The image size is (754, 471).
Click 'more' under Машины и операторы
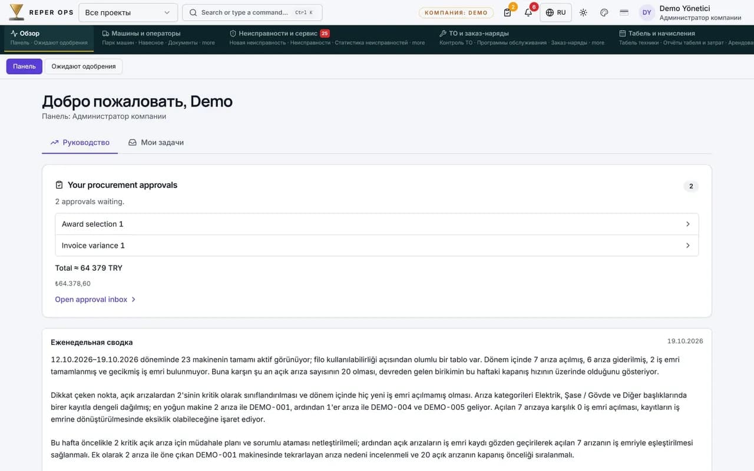[x=209, y=43]
